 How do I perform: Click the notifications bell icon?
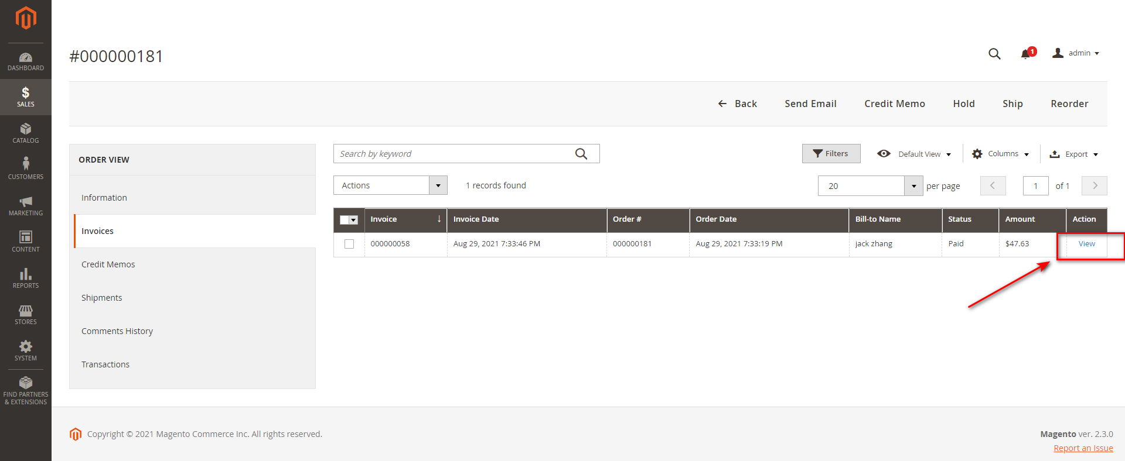pyautogui.click(x=1025, y=54)
